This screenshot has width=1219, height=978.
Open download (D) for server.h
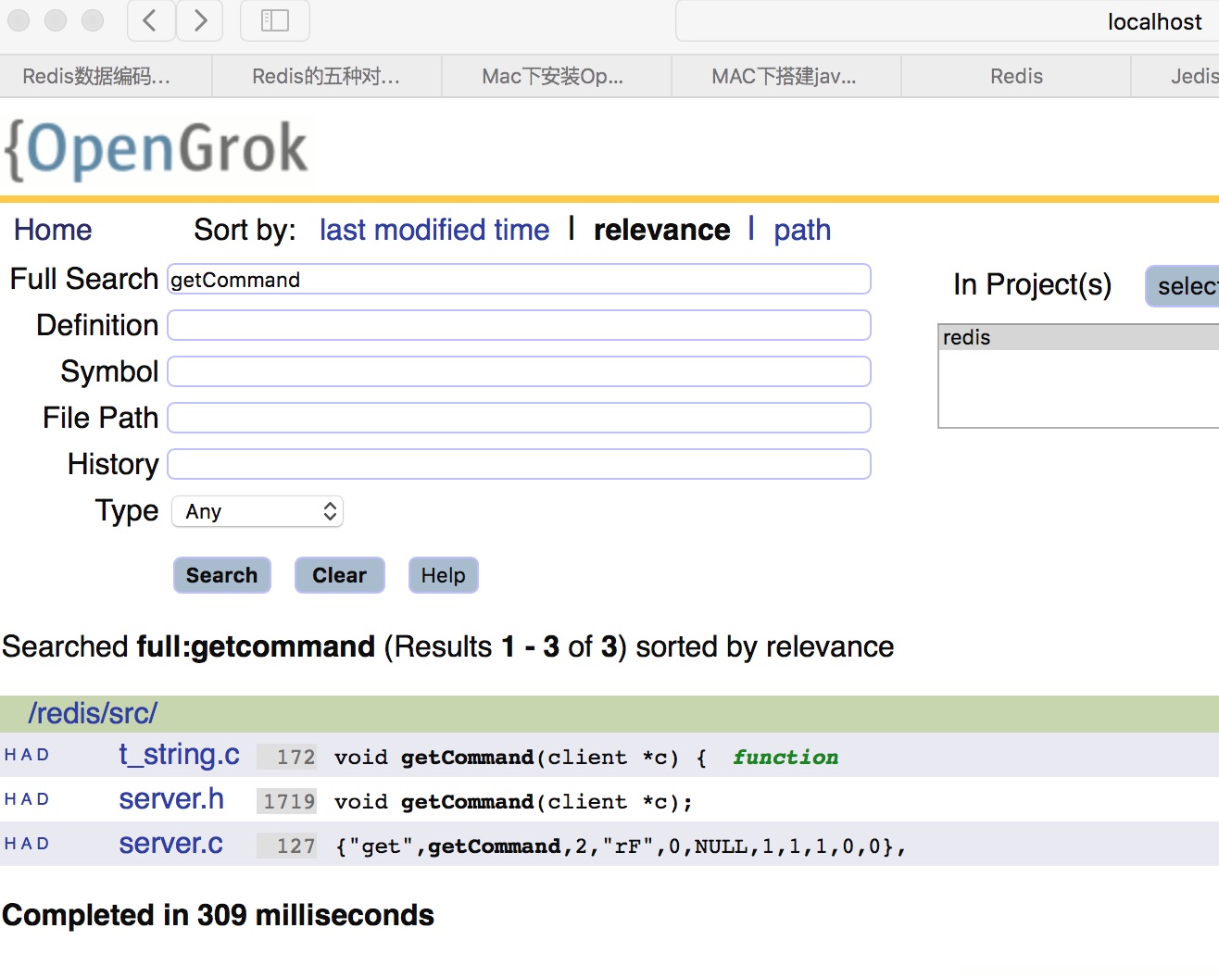[x=43, y=799]
